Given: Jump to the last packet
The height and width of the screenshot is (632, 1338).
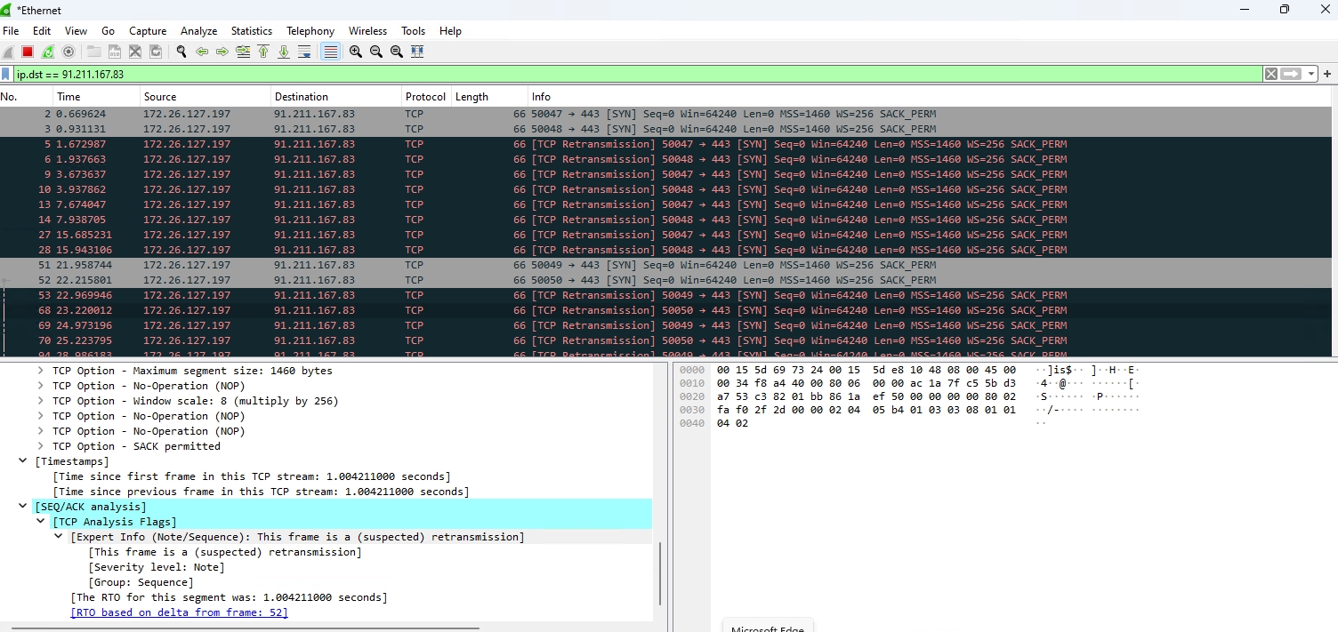Looking at the screenshot, I should 284,52.
